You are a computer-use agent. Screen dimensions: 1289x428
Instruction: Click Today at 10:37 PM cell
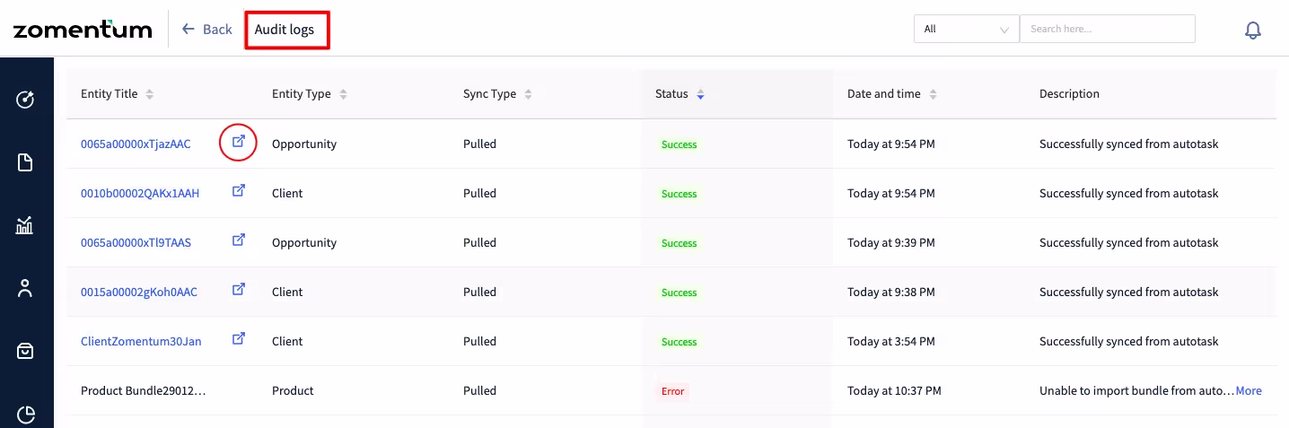(x=894, y=390)
